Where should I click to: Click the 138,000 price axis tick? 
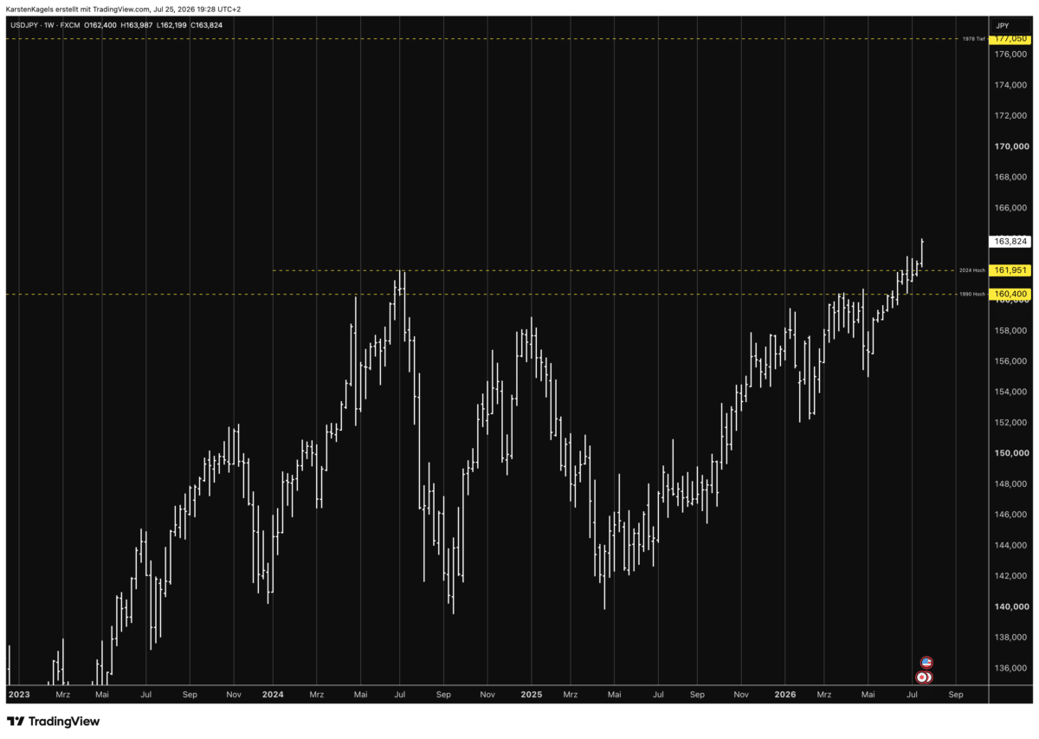pos(1010,638)
